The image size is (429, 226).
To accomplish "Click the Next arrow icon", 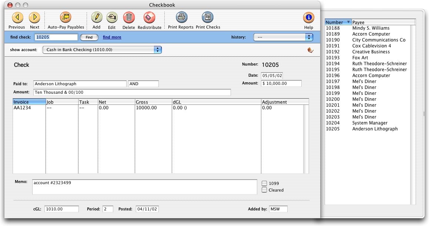I will pyautogui.click(x=34, y=17).
